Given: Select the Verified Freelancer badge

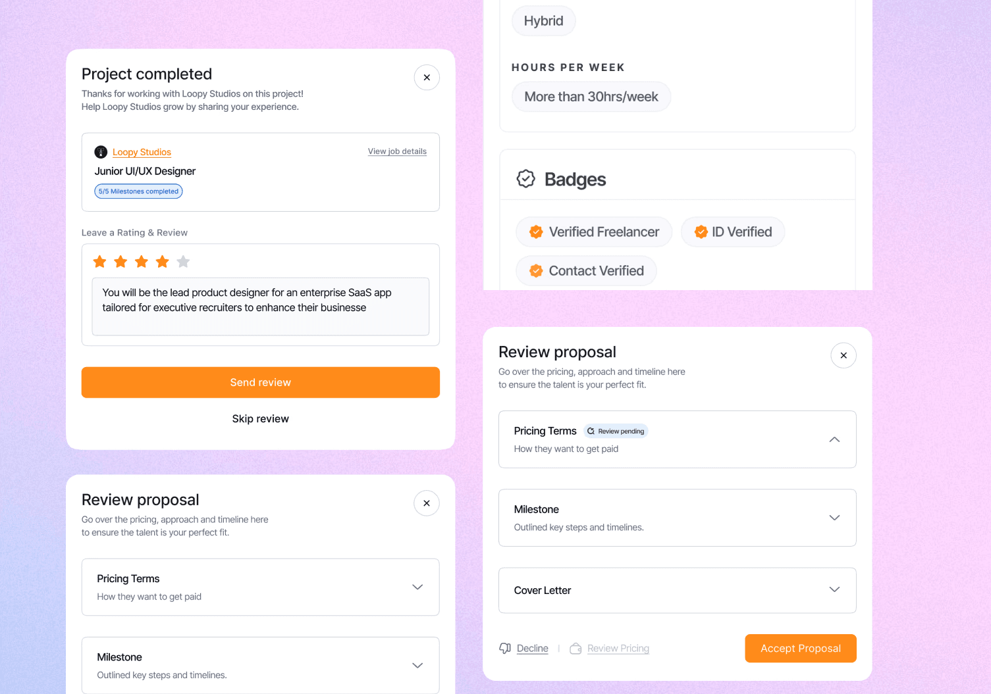Looking at the screenshot, I should 594,232.
